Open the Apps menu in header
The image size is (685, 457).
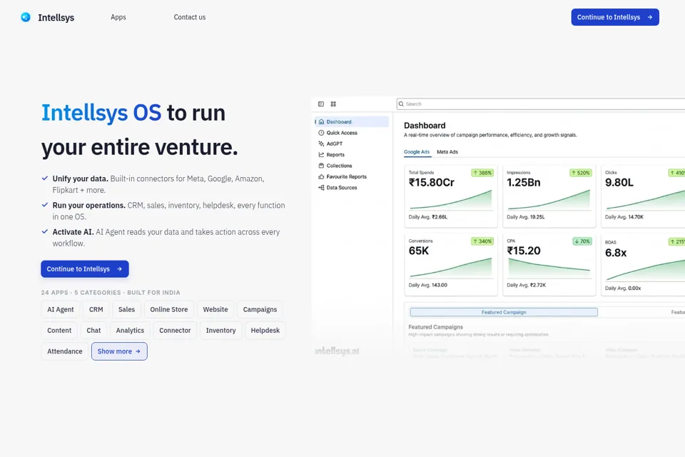118,17
